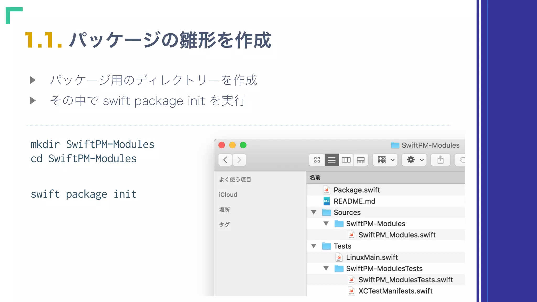Viewport: 537px width, 302px height.
Task: Select the Tests folder name
Action: (x=342, y=246)
